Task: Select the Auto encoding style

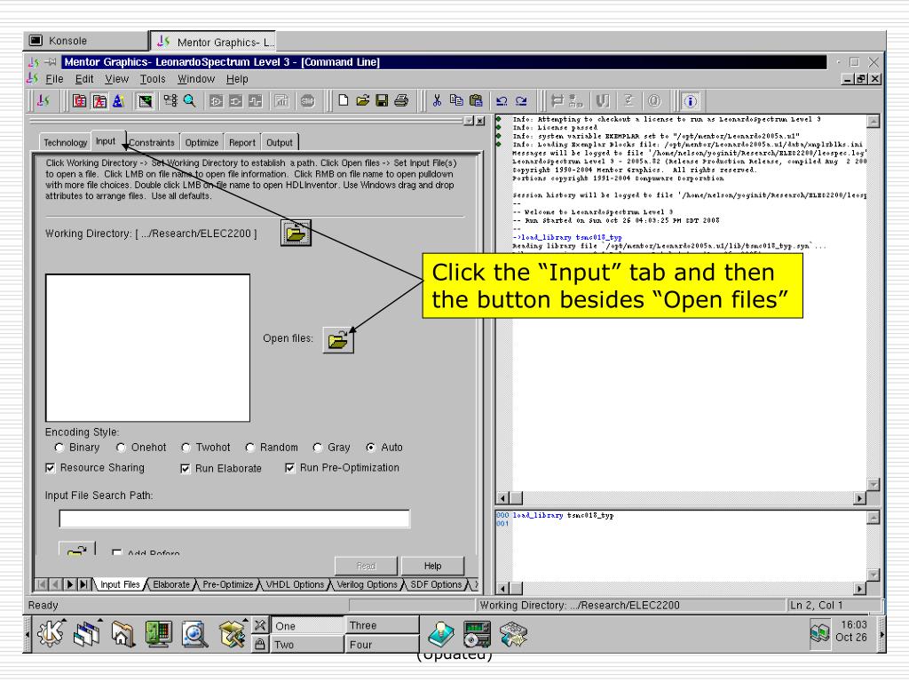Action: tap(371, 448)
